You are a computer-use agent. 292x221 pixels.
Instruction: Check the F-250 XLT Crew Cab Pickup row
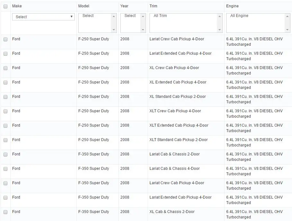click(x=5, y=111)
